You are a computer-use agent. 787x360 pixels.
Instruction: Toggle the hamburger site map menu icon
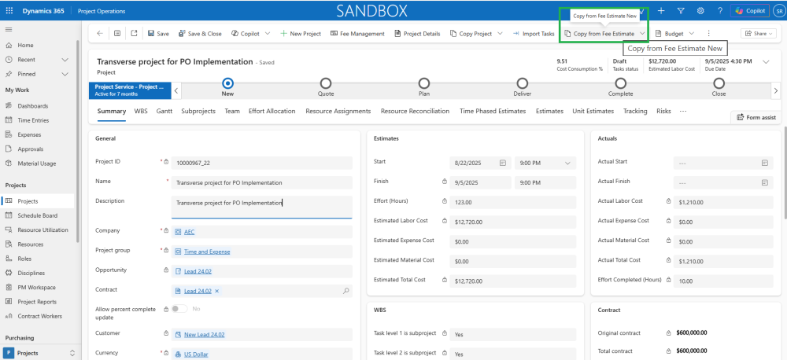[9, 30]
